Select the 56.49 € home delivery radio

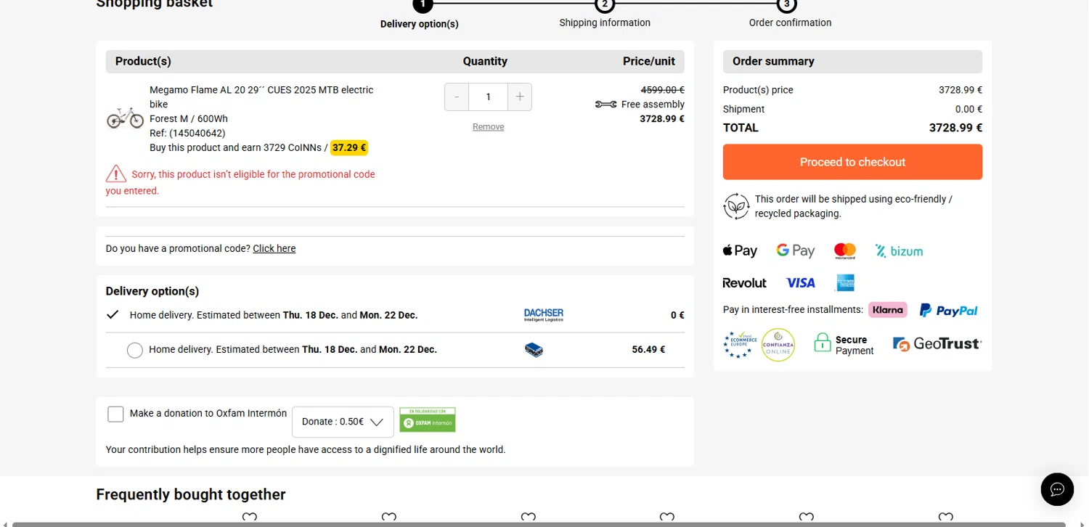pyautogui.click(x=135, y=350)
